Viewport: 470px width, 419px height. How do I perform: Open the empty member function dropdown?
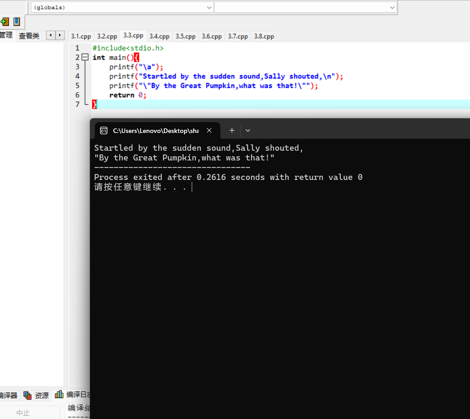click(x=305, y=7)
